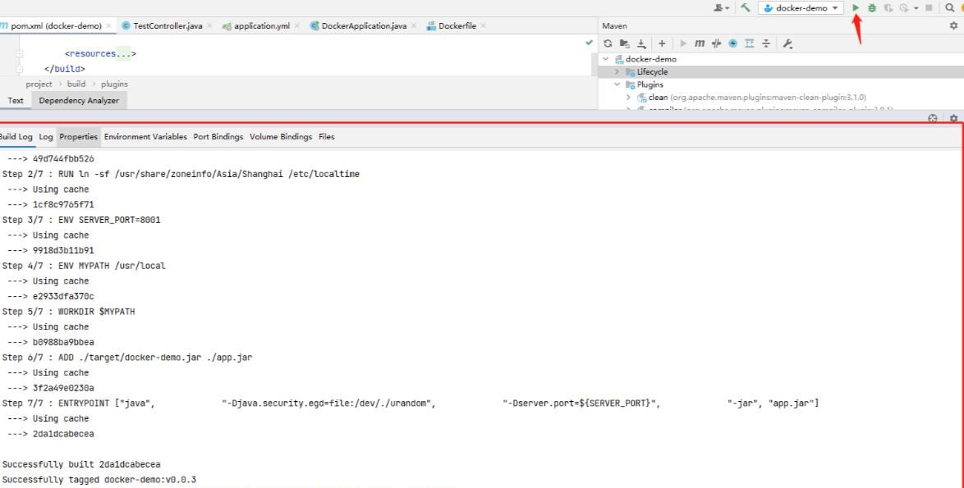Show Maven dependencies diagram icon
This screenshot has width=964, height=488.
click(750, 43)
